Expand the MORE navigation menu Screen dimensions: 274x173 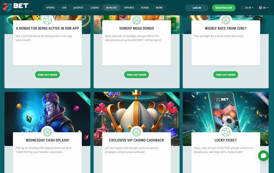click(159, 8)
